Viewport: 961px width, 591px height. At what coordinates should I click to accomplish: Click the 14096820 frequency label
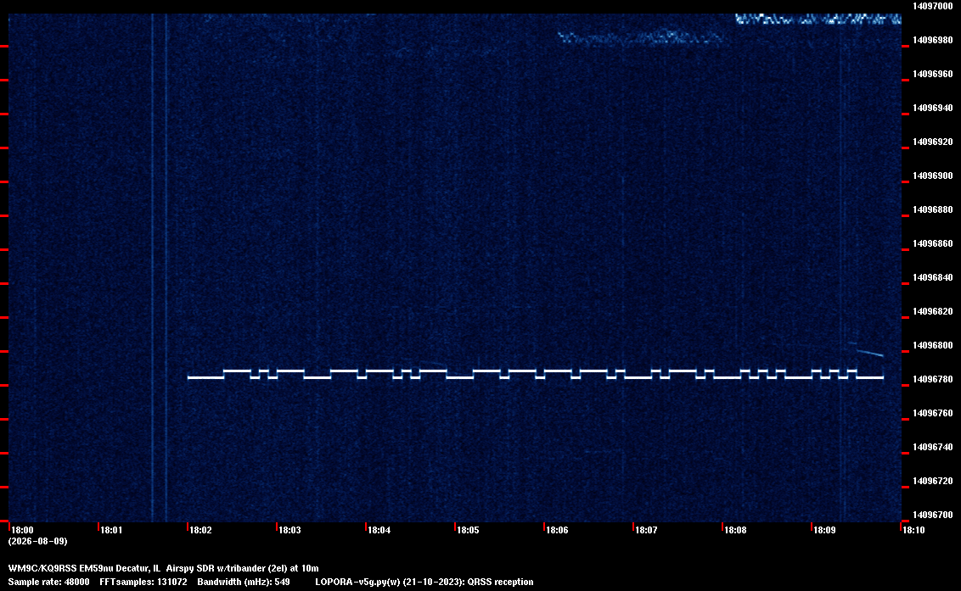(933, 311)
